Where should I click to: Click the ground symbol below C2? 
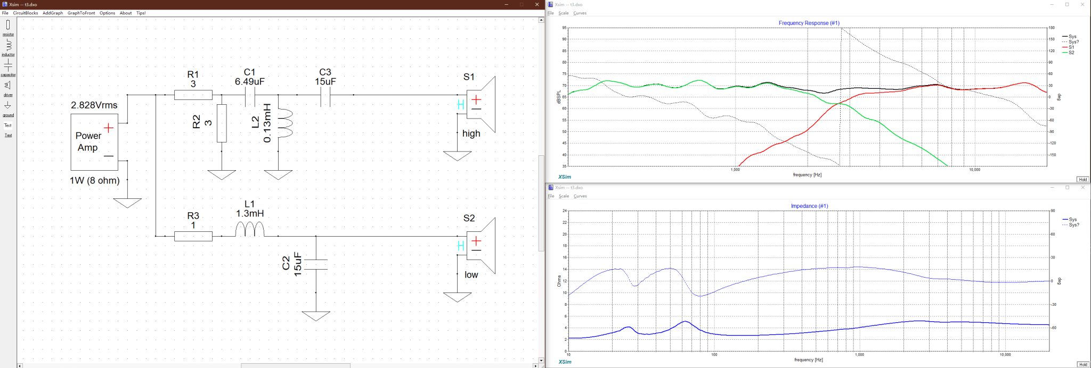pyautogui.click(x=316, y=316)
